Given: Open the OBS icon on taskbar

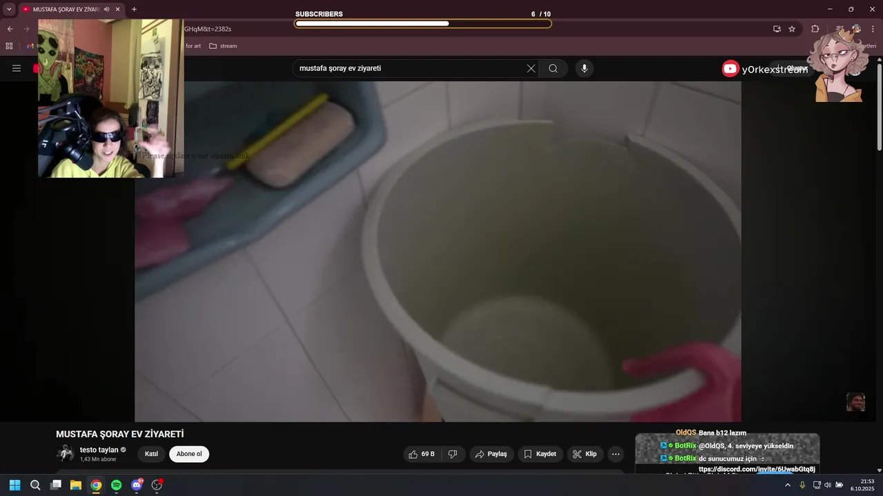Looking at the screenshot, I should 157,485.
